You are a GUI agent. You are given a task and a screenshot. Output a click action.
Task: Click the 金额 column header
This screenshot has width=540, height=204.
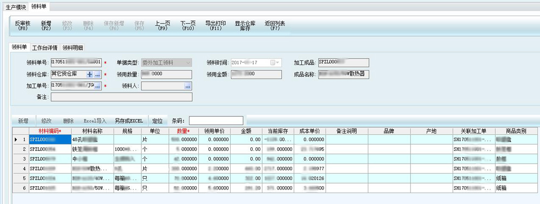[246, 131]
